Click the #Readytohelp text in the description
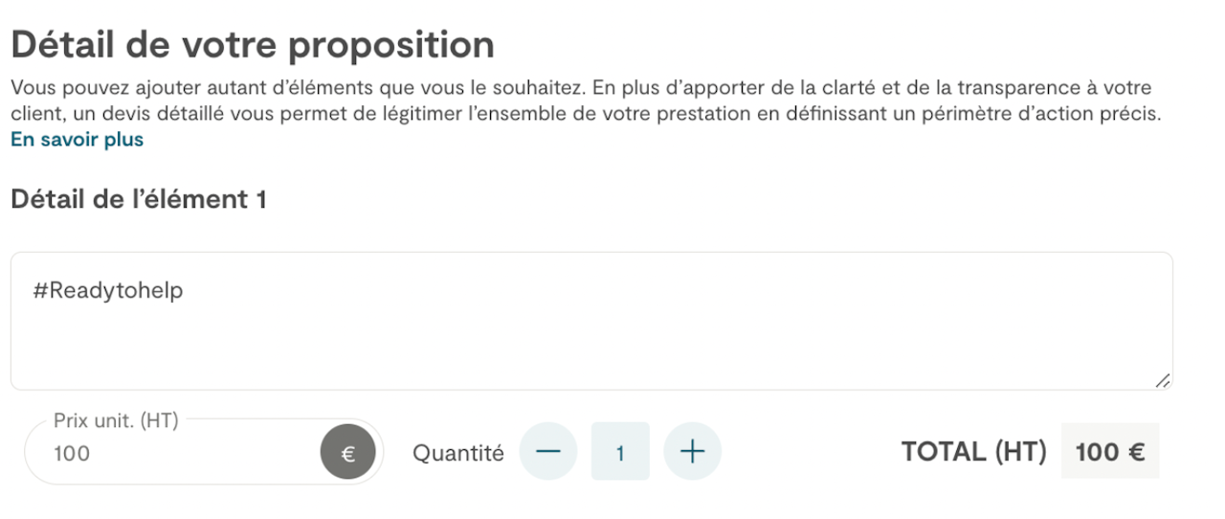This screenshot has height=519, width=1225. point(107,291)
